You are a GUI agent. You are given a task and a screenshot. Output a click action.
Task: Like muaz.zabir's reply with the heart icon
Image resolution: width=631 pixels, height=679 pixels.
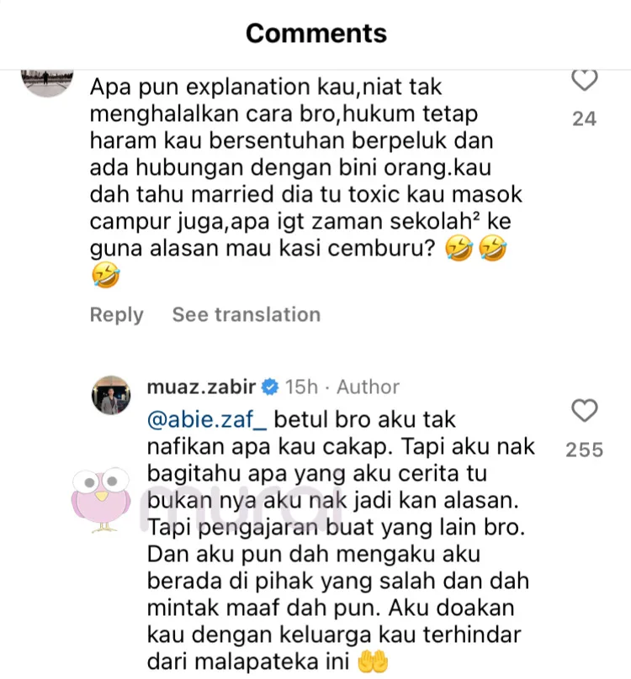click(x=584, y=411)
